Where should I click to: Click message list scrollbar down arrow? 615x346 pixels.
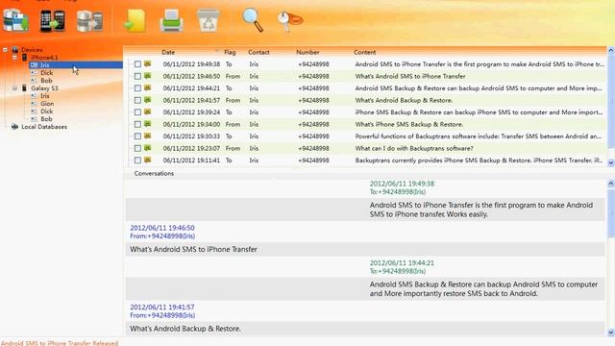611,162
